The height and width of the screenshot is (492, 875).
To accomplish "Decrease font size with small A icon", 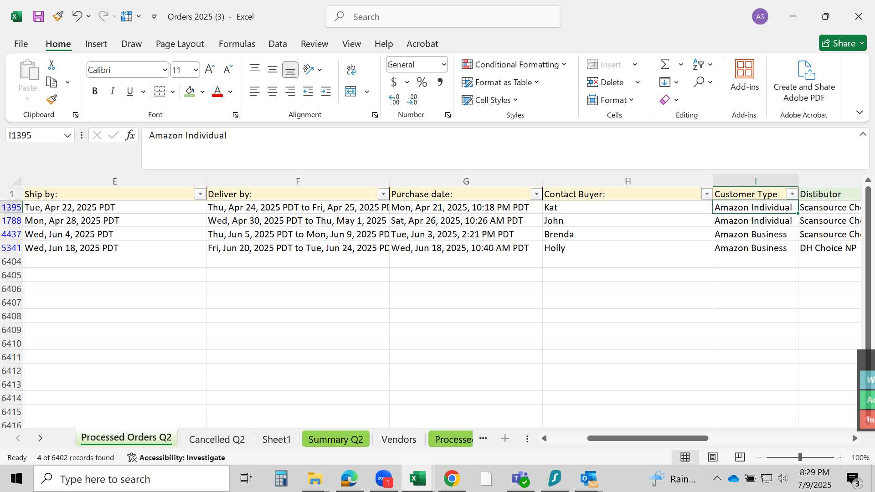I will 228,69.
